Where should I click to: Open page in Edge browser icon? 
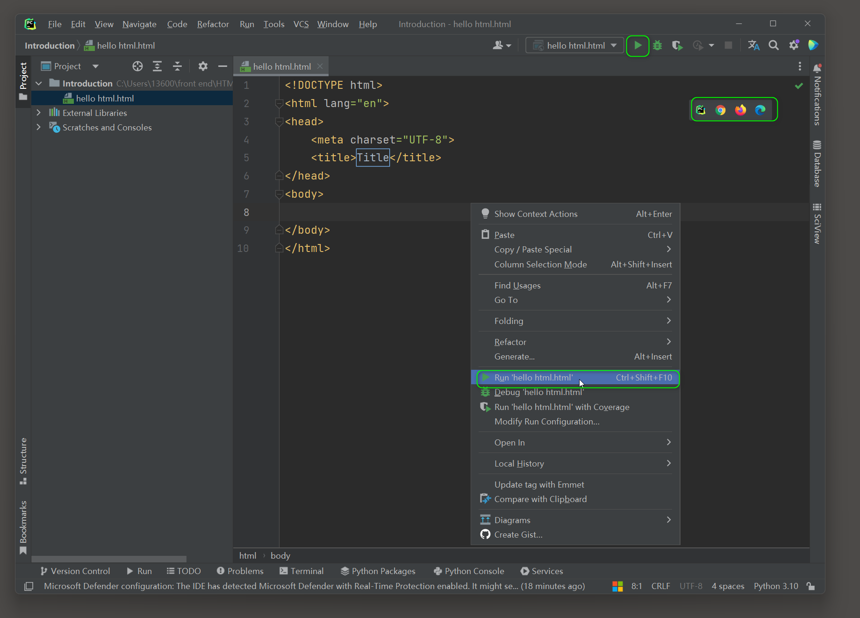coord(760,110)
